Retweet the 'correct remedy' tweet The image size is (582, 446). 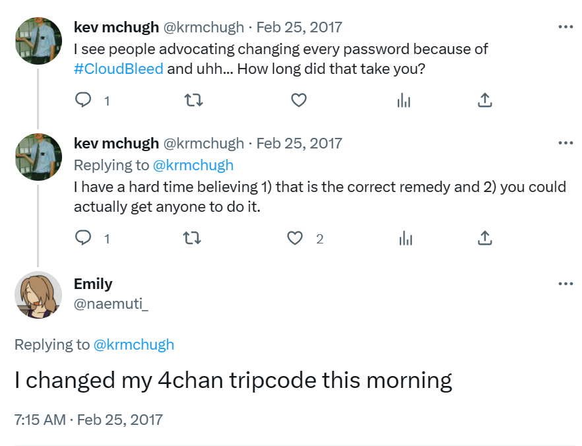coord(193,238)
